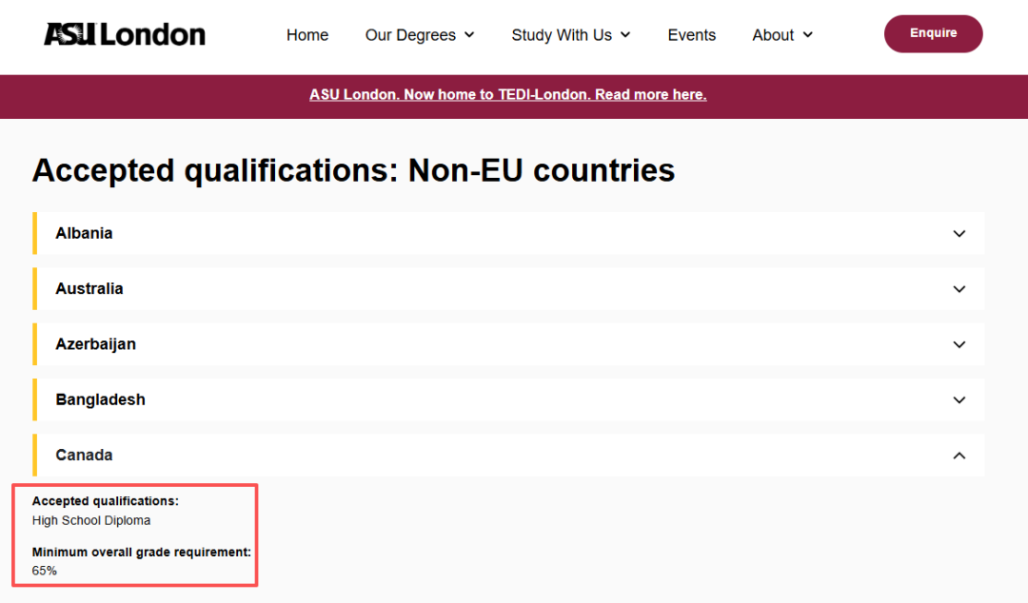Image resolution: width=1028 pixels, height=603 pixels.
Task: Open the Events menu item
Action: pos(692,35)
